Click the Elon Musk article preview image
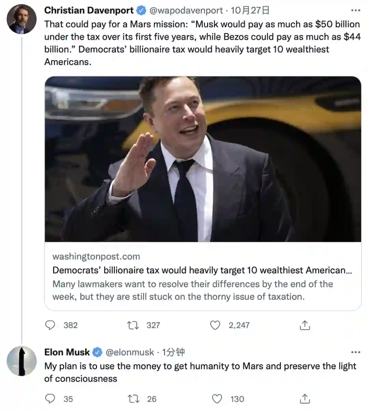Viewport: 369px width, 411px height. tap(203, 159)
